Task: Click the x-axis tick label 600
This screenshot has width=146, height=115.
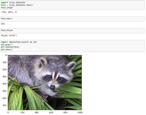Action: [x=51, y=113]
